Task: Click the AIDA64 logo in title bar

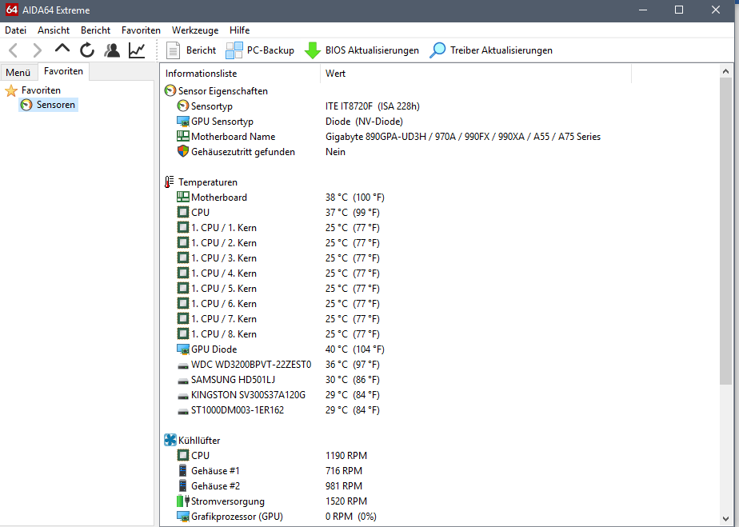Action: [x=12, y=10]
